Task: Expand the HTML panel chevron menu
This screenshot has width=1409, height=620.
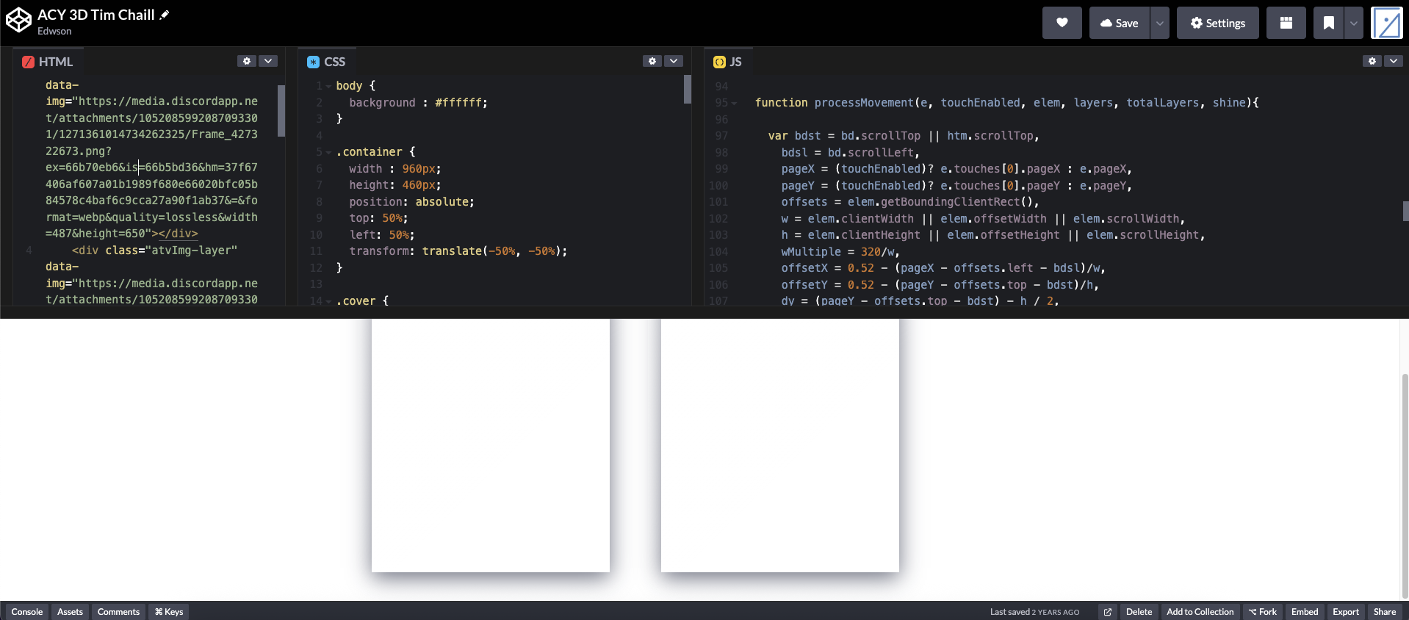Action: click(x=268, y=61)
